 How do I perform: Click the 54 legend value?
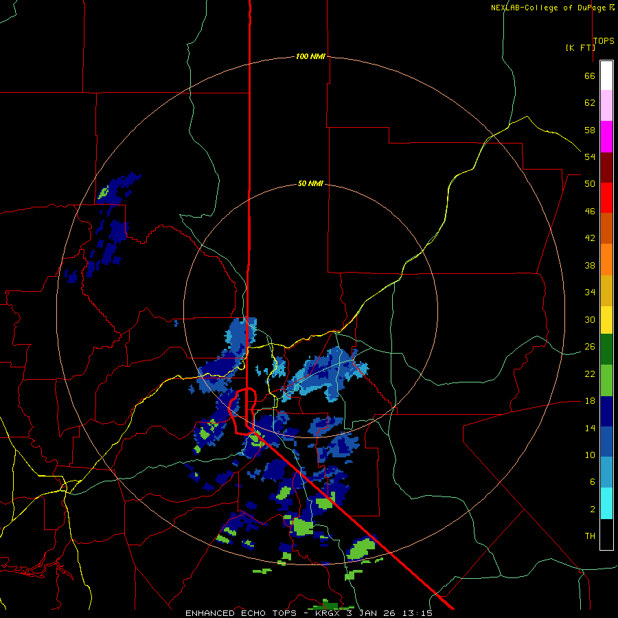tap(590, 157)
